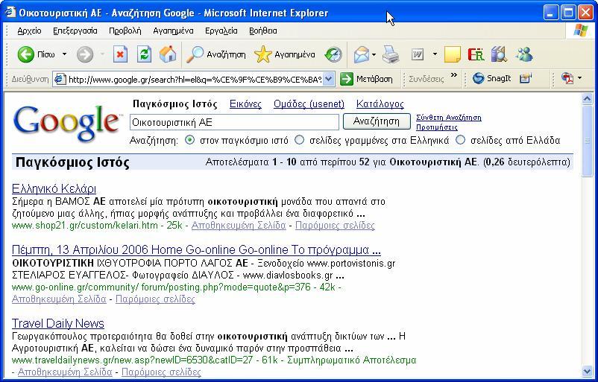598x382 pixels.
Task: Open the Βοήθεια menu
Action: [x=263, y=31]
